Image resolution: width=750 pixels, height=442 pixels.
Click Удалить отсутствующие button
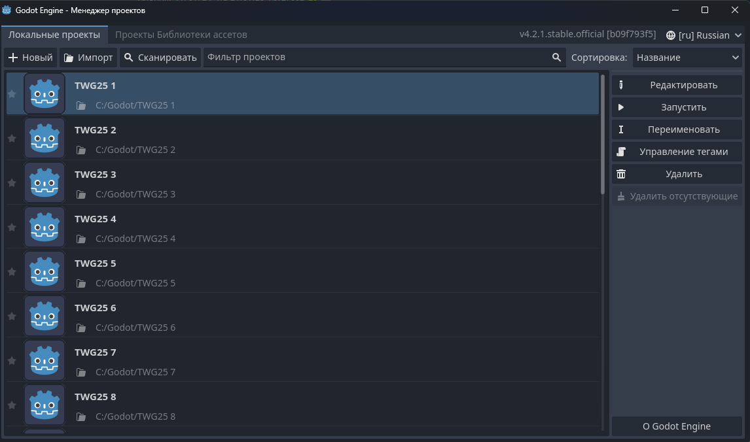click(x=677, y=196)
